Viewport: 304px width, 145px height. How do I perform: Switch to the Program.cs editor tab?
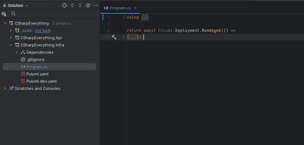coord(118,8)
